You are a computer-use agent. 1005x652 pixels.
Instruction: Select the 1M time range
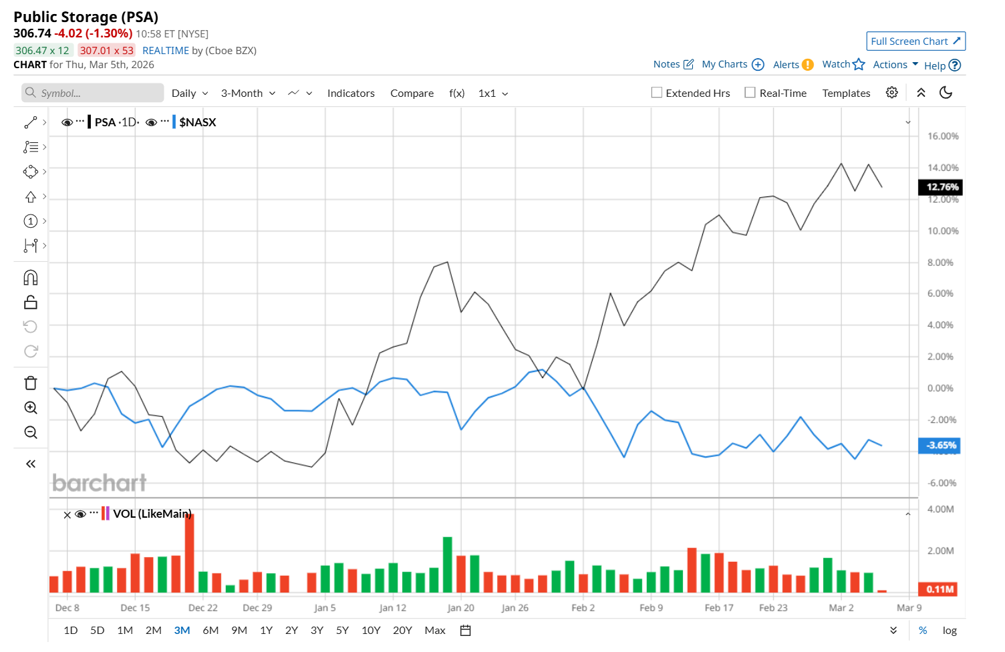[125, 631]
